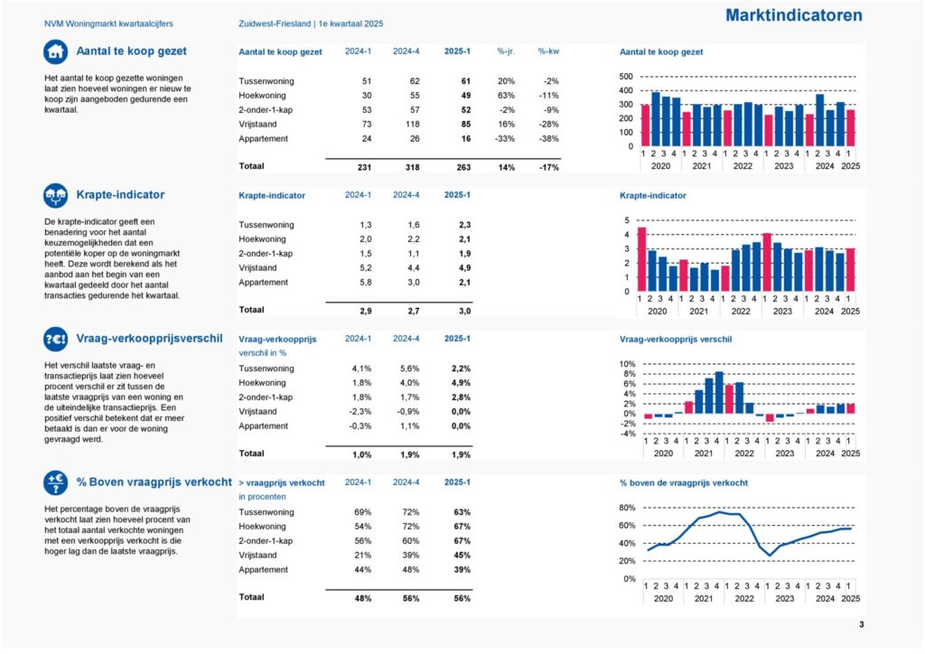The image size is (925, 654).
Task: Click the Krapte-indicator description paragraph
Action: coord(112,259)
